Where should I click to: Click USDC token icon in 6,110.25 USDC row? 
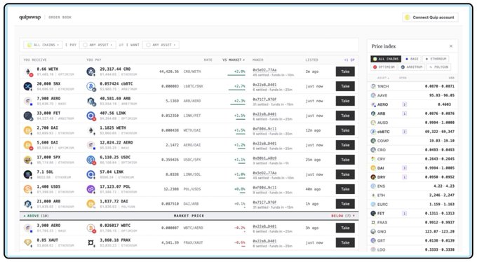[x=91, y=160]
